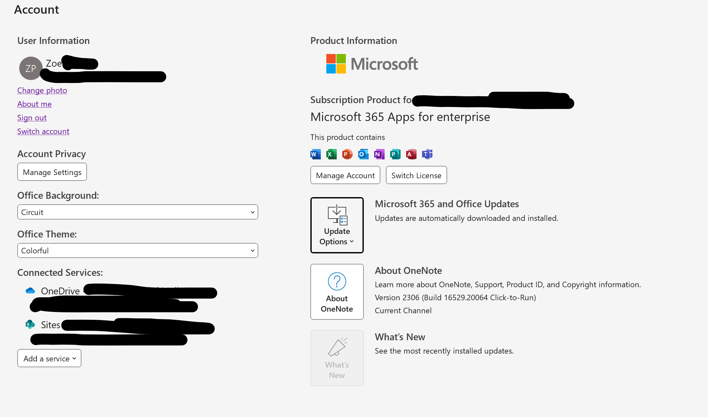Click the SharePoint Sites icon

click(x=30, y=324)
